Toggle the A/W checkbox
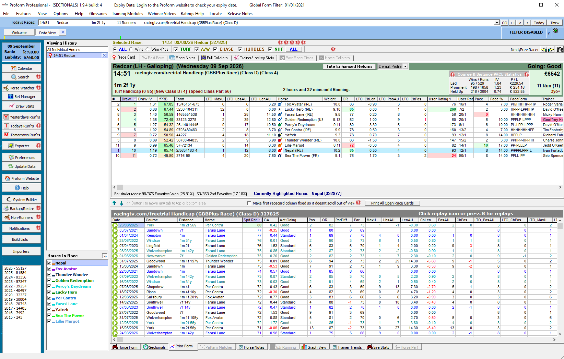This screenshot has height=359, width=564. [197, 49]
